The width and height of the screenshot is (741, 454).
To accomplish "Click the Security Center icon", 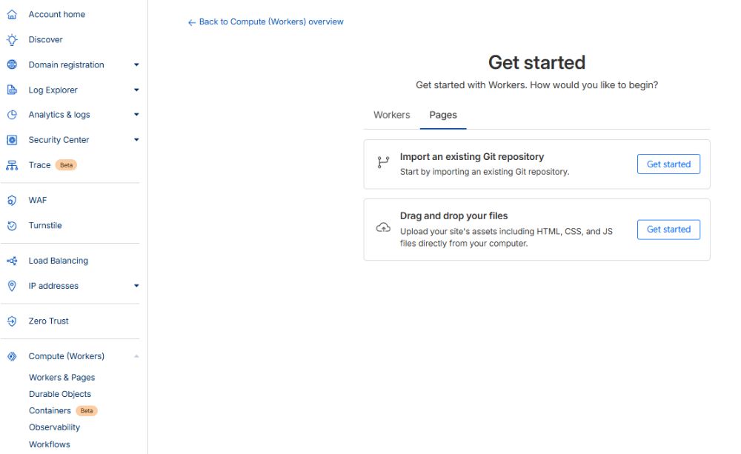I will pos(12,140).
